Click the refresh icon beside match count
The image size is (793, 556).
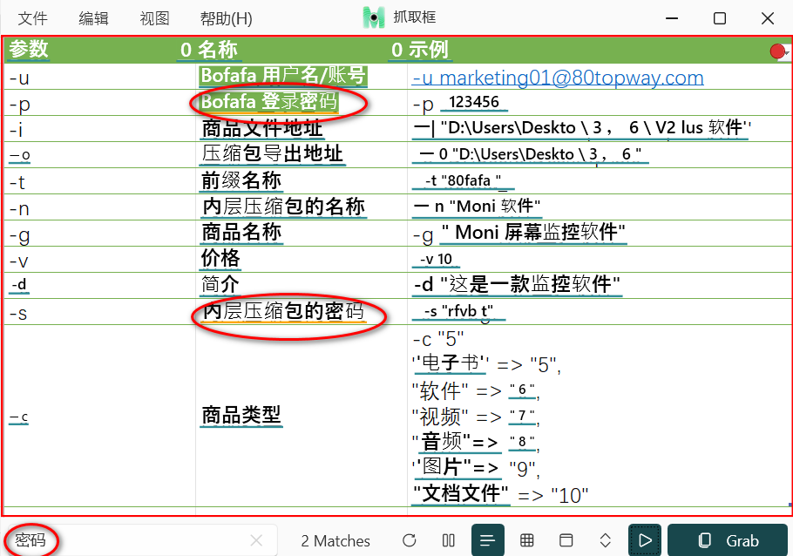click(410, 541)
